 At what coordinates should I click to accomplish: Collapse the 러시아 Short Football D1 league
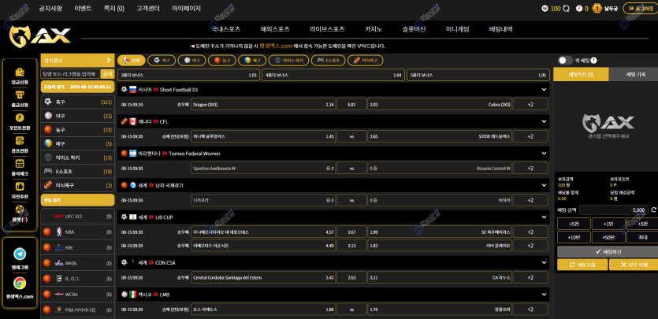pos(543,90)
